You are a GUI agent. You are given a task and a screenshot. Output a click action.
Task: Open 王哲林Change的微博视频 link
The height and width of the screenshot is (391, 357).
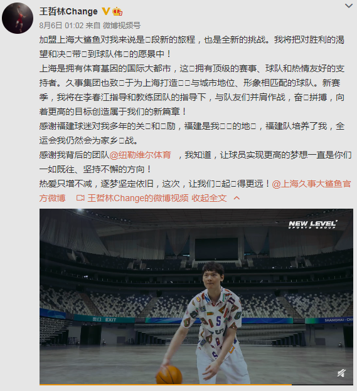[138, 198]
